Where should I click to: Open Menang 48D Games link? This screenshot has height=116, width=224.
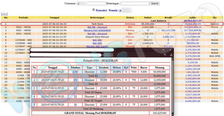(x=97, y=47)
